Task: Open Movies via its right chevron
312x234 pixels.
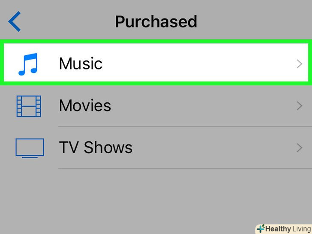Action: point(299,106)
